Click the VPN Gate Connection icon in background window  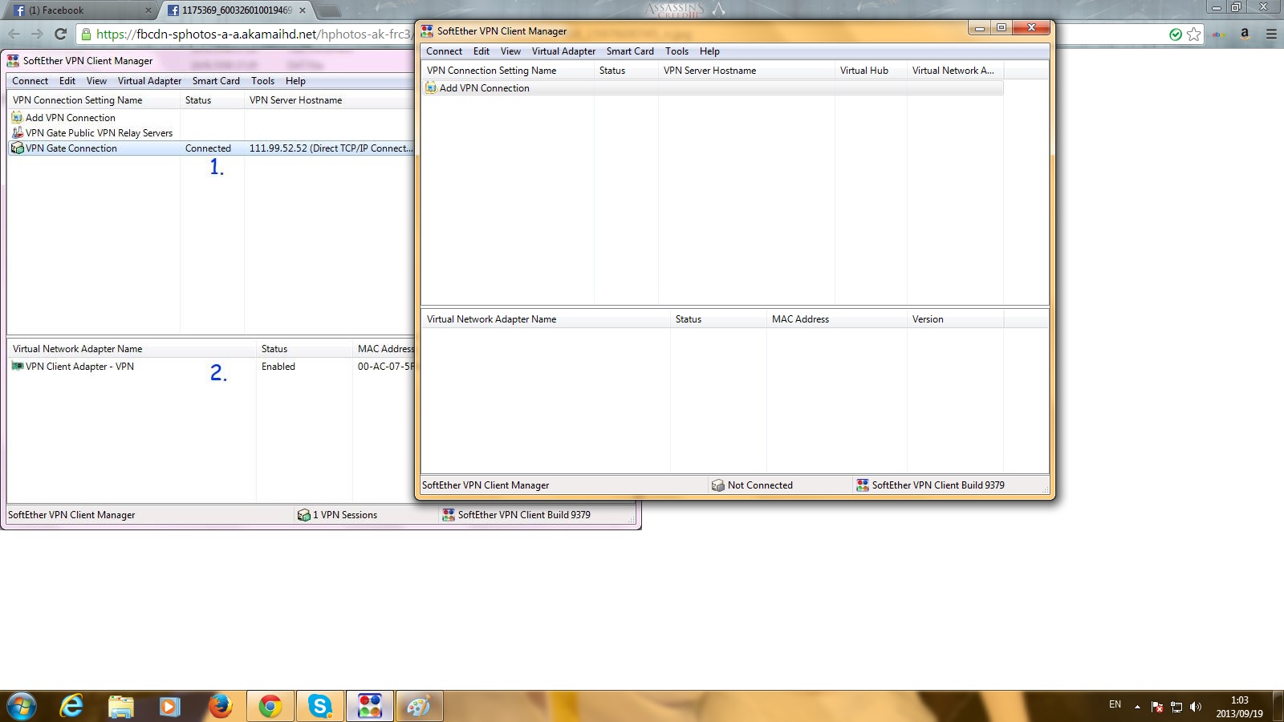pyautogui.click(x=17, y=148)
